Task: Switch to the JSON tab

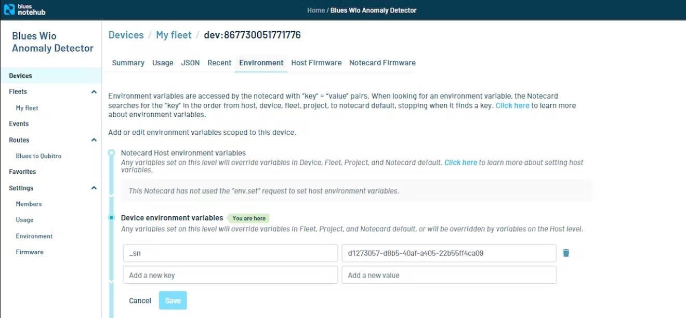Action: click(x=190, y=62)
